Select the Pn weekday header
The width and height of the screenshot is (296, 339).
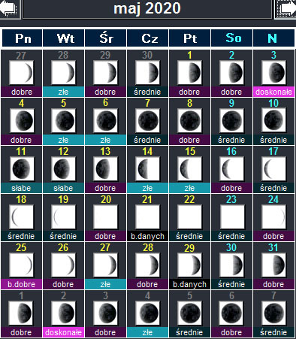click(23, 38)
